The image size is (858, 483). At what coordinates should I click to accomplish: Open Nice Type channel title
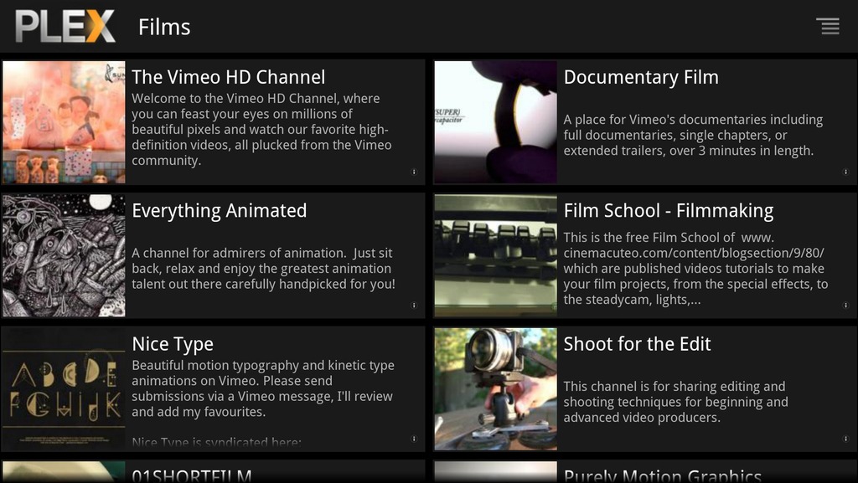point(173,344)
